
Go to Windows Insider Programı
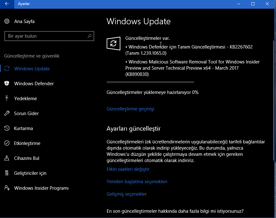41,188
